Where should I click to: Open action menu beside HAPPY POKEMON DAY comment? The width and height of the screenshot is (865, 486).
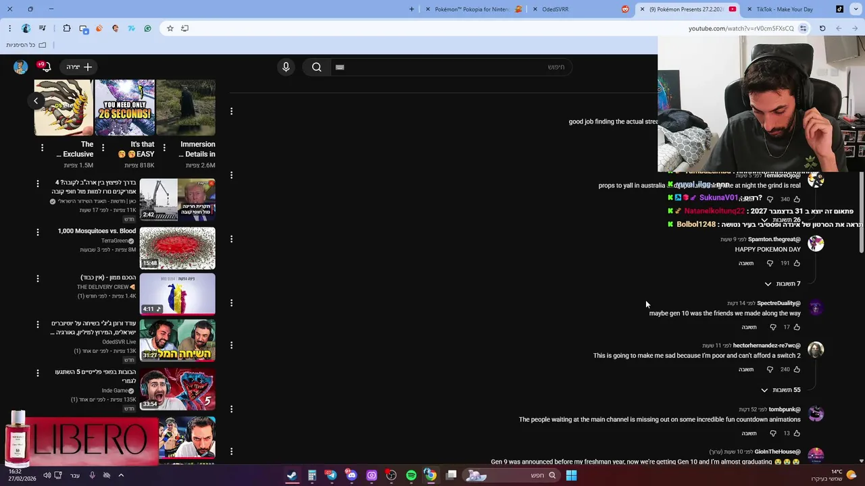click(231, 239)
